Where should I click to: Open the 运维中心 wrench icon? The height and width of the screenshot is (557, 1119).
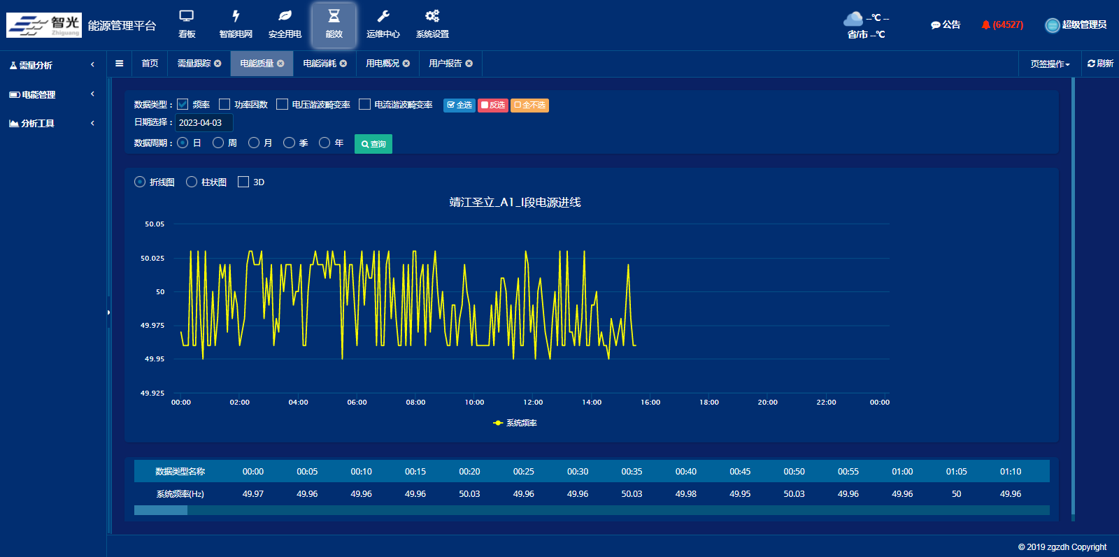pyautogui.click(x=383, y=16)
